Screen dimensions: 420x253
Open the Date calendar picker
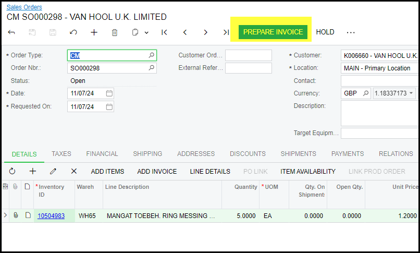pos(109,93)
